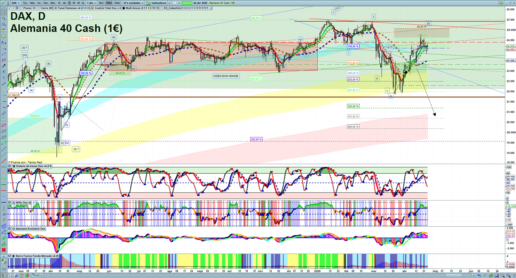Pick the dark blue horizontal line tool
This screenshot has width=516, height=278.
point(4,202)
